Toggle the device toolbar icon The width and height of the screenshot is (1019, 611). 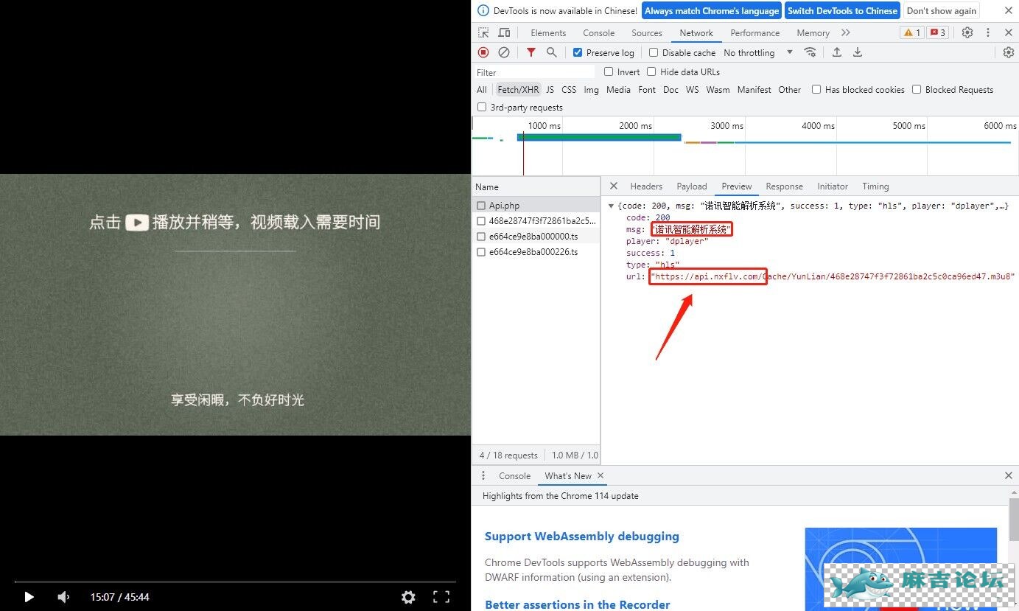tap(504, 32)
